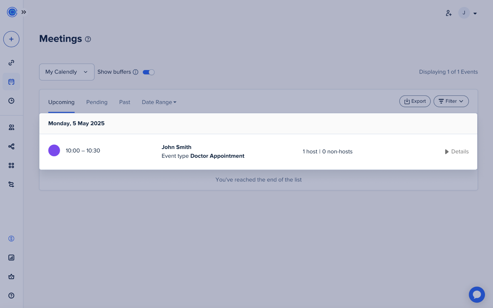Switch to the Pending tab
493x308 pixels.
[x=97, y=102]
